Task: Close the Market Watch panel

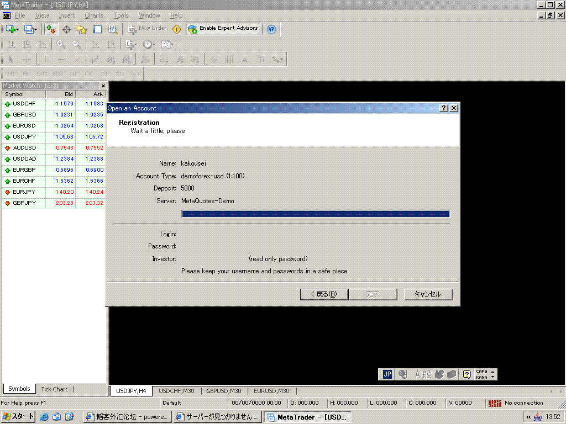Action: tap(103, 86)
